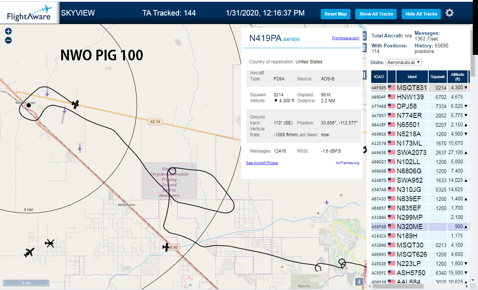The width and height of the screenshot is (478, 290).
Task: Click the US flag in the N320ME row
Action: 392,227
